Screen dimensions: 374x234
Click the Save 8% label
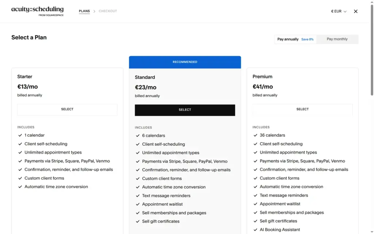click(x=307, y=39)
